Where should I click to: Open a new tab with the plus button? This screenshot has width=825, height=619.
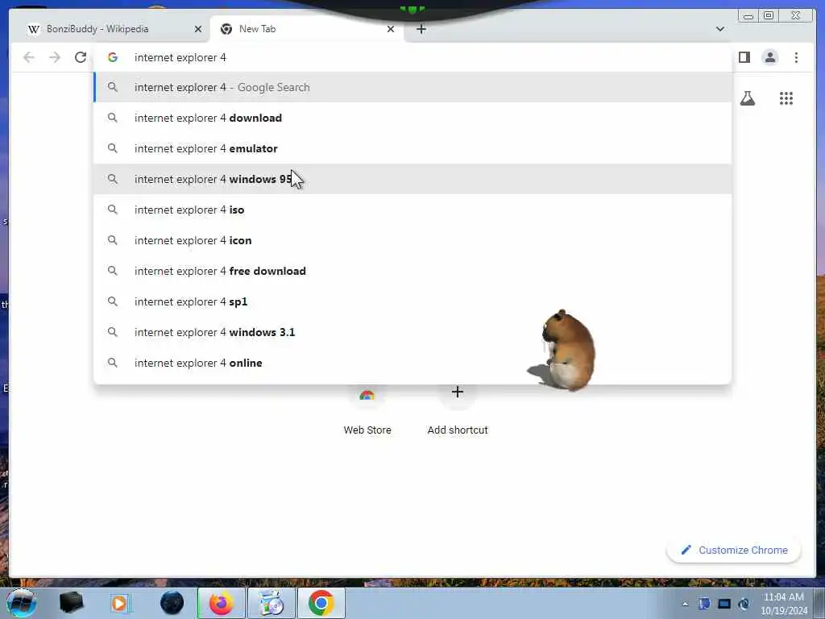tap(421, 29)
